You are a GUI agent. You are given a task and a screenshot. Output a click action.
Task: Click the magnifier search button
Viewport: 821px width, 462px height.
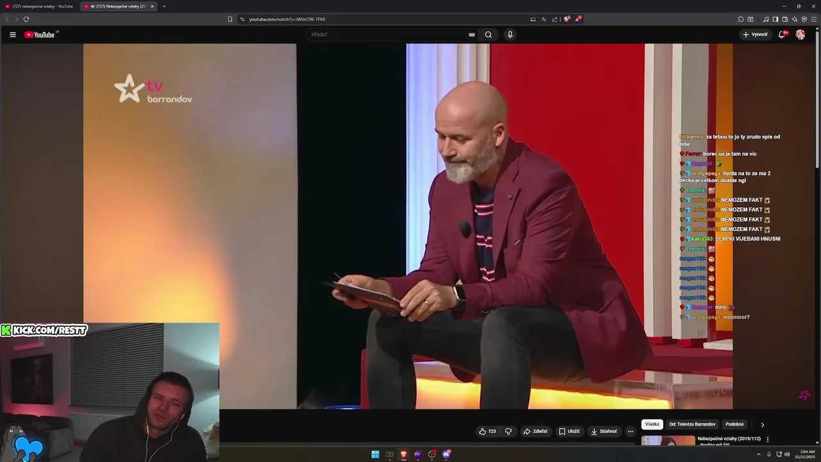tap(488, 35)
